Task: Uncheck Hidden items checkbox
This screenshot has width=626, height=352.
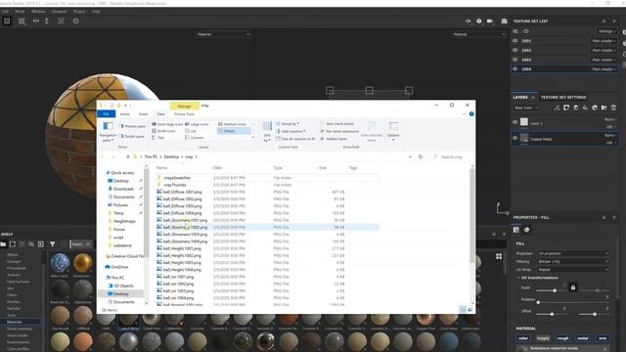Action: coord(322,139)
